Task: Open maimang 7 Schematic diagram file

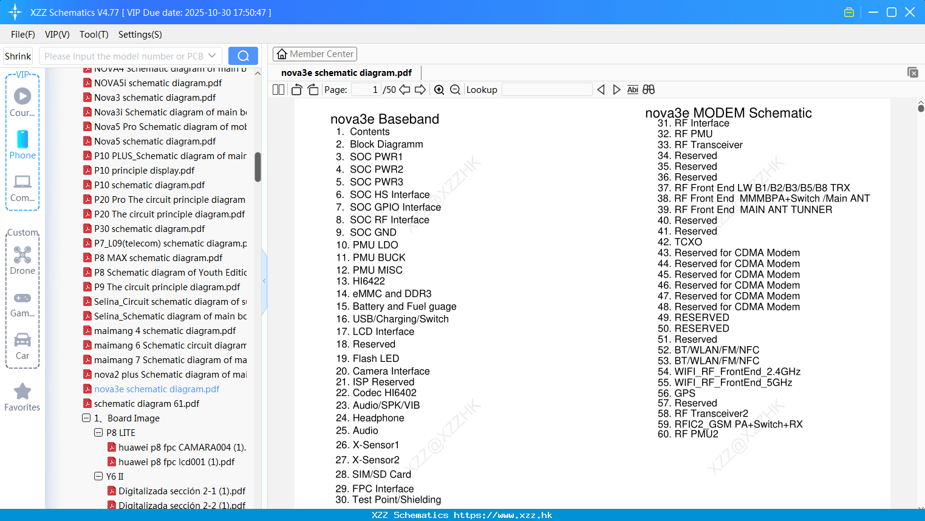Action: click(170, 359)
